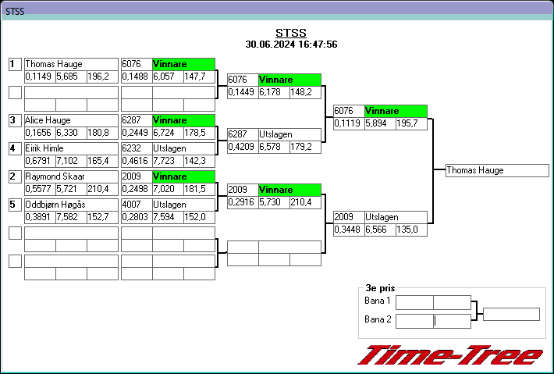Click the 195,7 speed cell
The image size is (554, 374).
tap(412, 123)
